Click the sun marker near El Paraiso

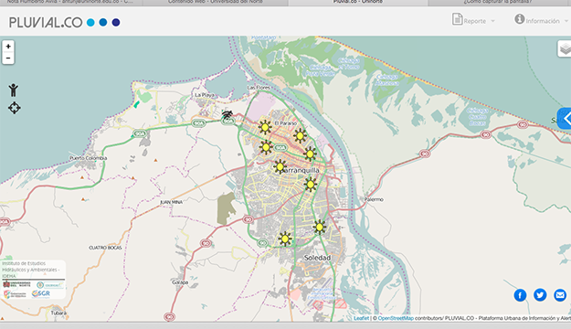point(265,128)
